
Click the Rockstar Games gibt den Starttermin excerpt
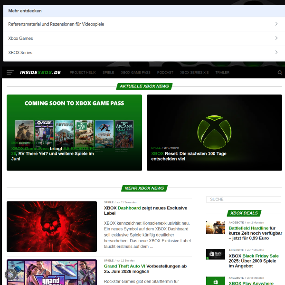pos(142,281)
